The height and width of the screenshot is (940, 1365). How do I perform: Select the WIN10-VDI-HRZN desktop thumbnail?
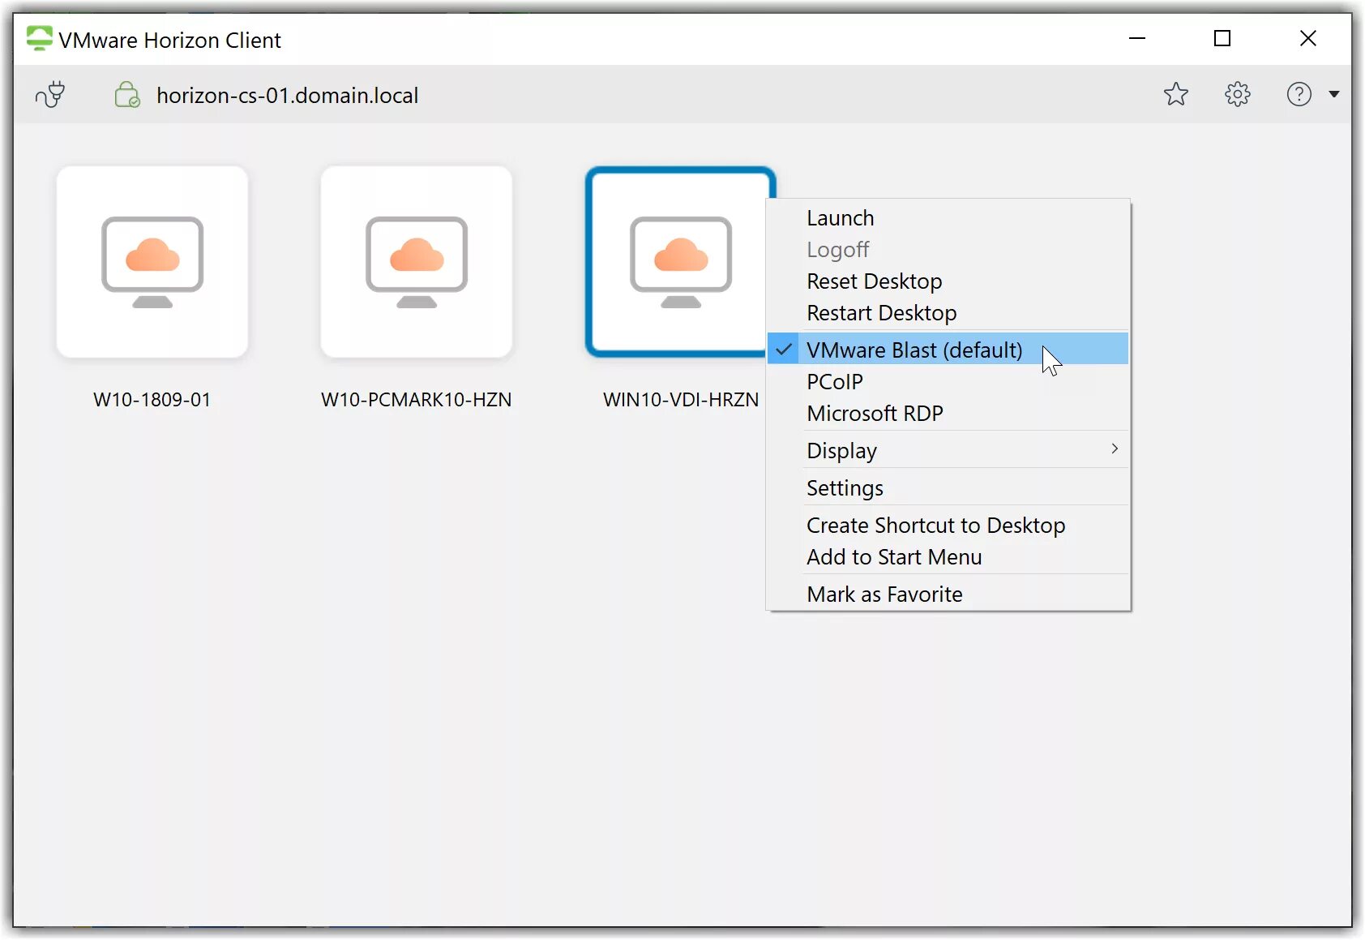click(677, 262)
